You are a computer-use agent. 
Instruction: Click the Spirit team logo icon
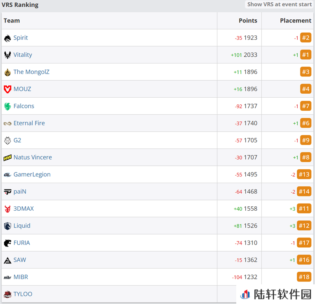click(x=7, y=38)
